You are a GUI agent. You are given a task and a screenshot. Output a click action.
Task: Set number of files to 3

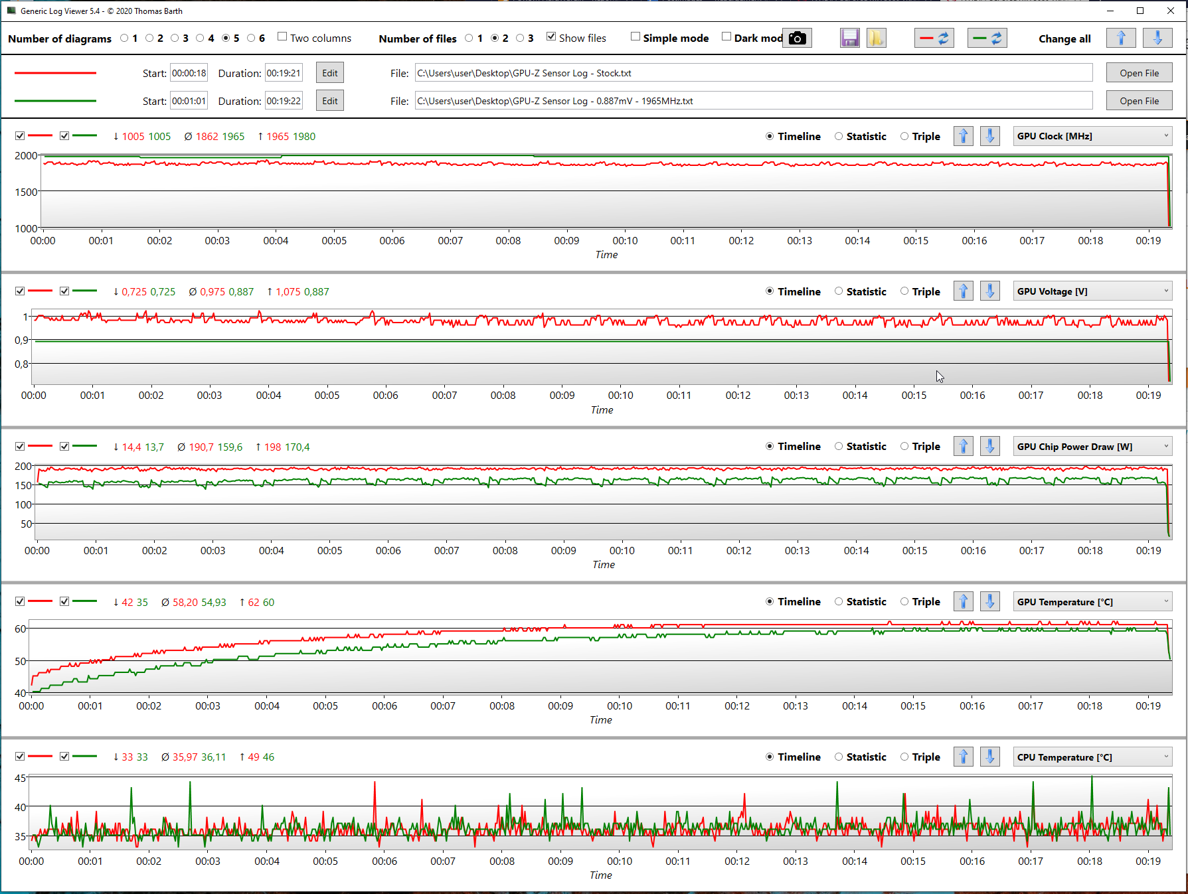click(520, 38)
